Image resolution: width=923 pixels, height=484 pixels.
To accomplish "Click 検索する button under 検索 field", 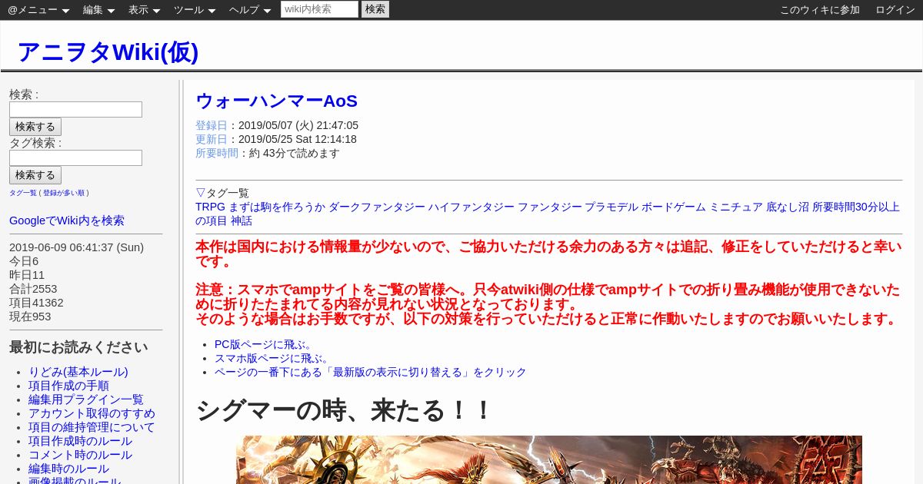I will pos(35,127).
